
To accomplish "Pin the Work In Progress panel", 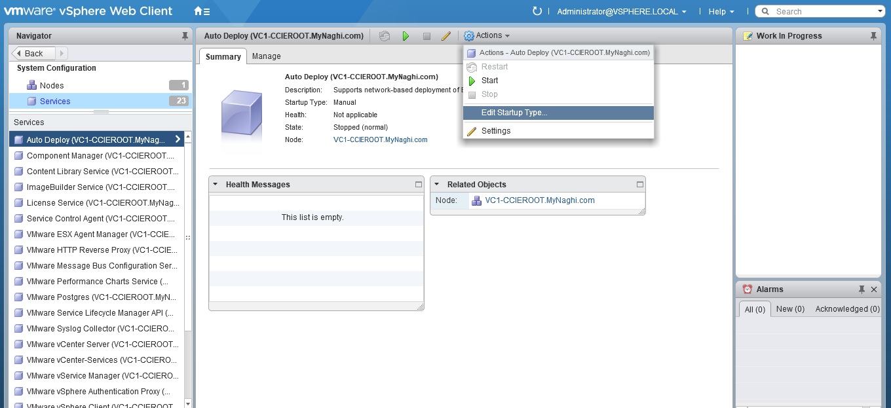I will 873,36.
